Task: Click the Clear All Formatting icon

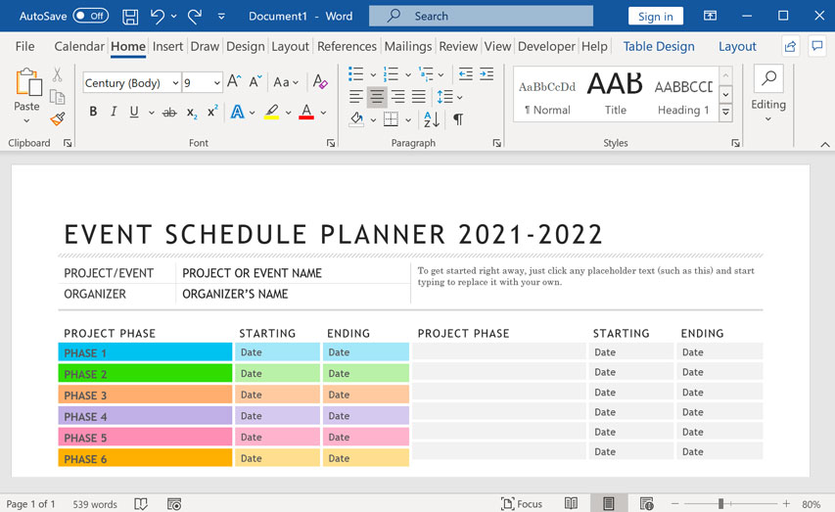Action: coord(320,83)
